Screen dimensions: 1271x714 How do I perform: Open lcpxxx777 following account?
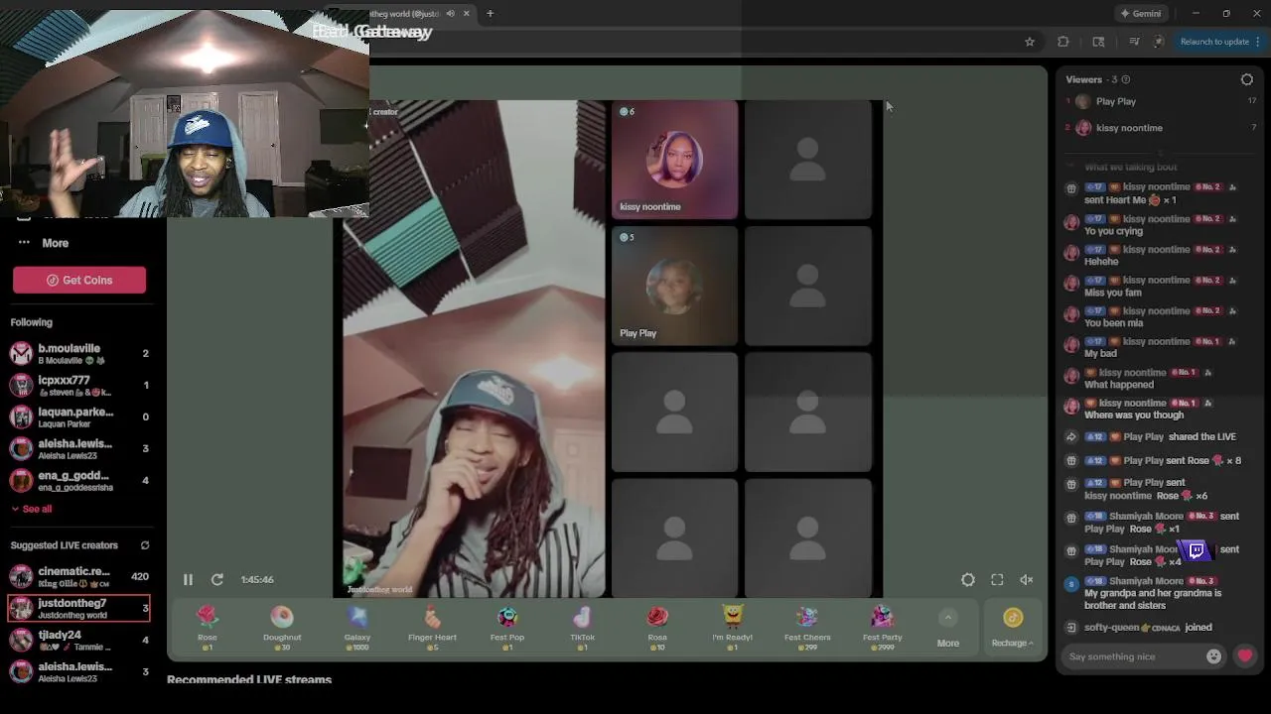click(79, 386)
